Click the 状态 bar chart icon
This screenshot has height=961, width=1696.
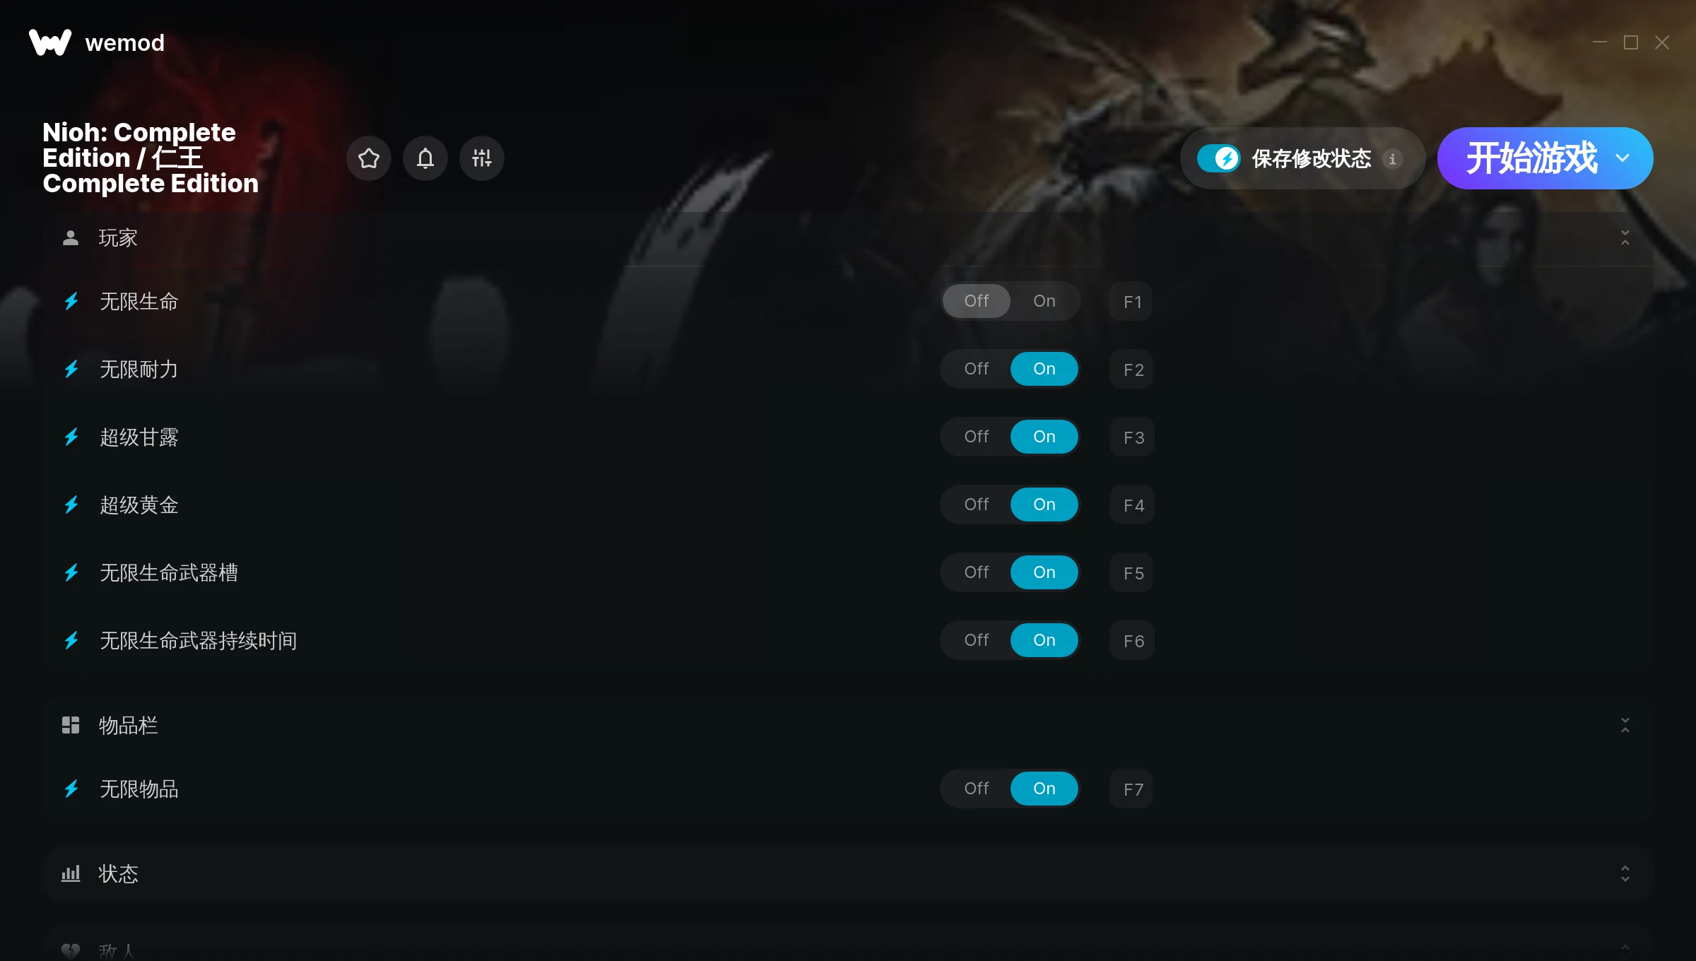click(x=71, y=873)
